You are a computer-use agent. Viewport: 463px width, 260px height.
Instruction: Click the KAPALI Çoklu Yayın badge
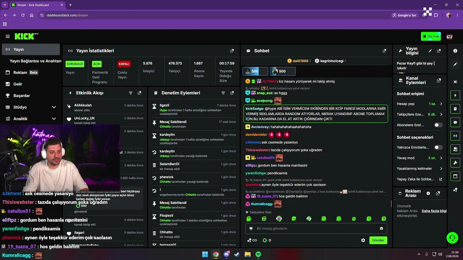coord(124,64)
